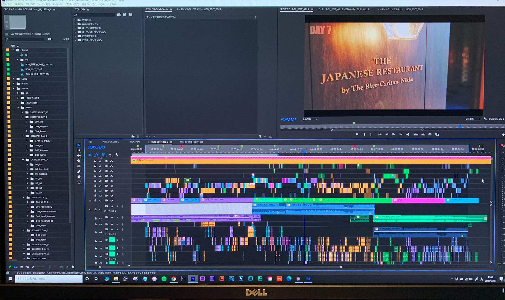Solo audio track A5
The image size is (505, 300).
pyautogui.click(x=117, y=240)
